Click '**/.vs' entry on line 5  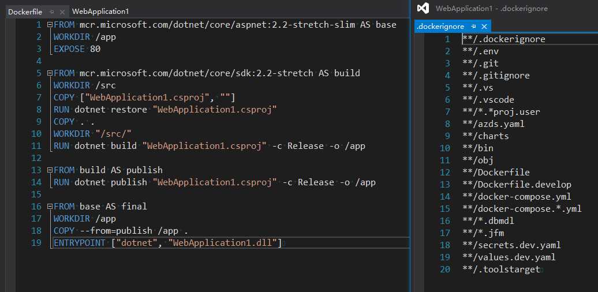point(477,88)
